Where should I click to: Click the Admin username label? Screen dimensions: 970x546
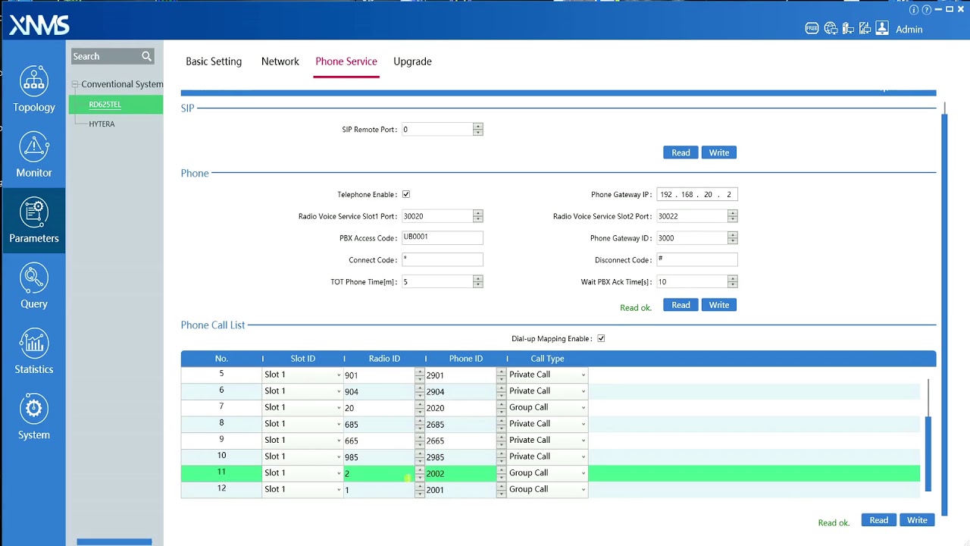(909, 30)
